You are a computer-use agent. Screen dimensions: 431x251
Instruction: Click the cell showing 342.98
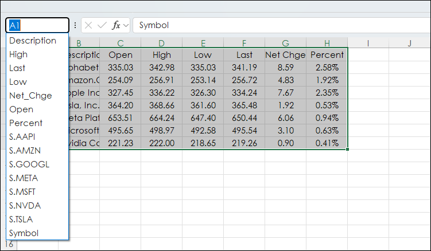click(x=162, y=68)
